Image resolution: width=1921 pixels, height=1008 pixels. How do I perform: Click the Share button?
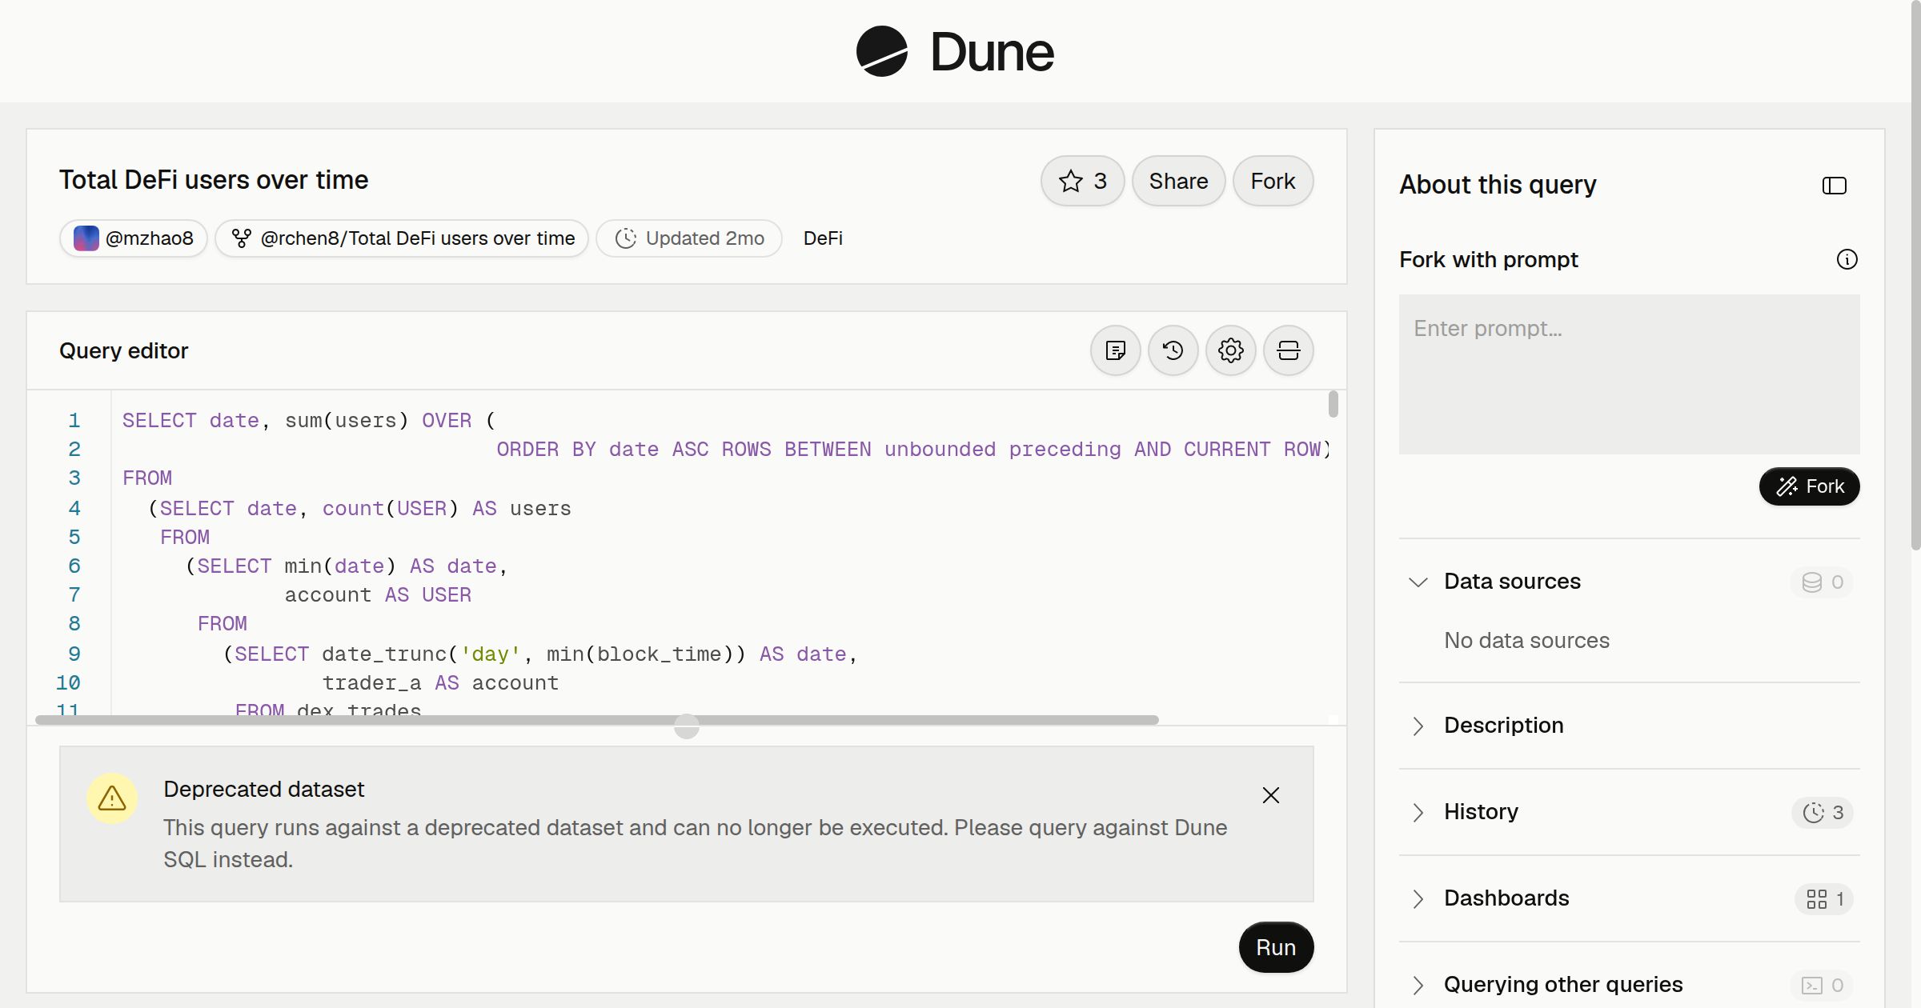tap(1178, 181)
